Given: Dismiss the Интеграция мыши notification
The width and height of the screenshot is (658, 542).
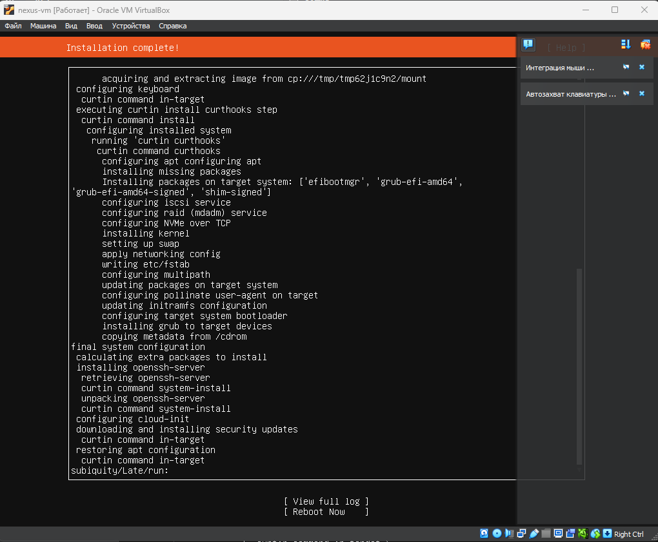Looking at the screenshot, I should click(642, 67).
